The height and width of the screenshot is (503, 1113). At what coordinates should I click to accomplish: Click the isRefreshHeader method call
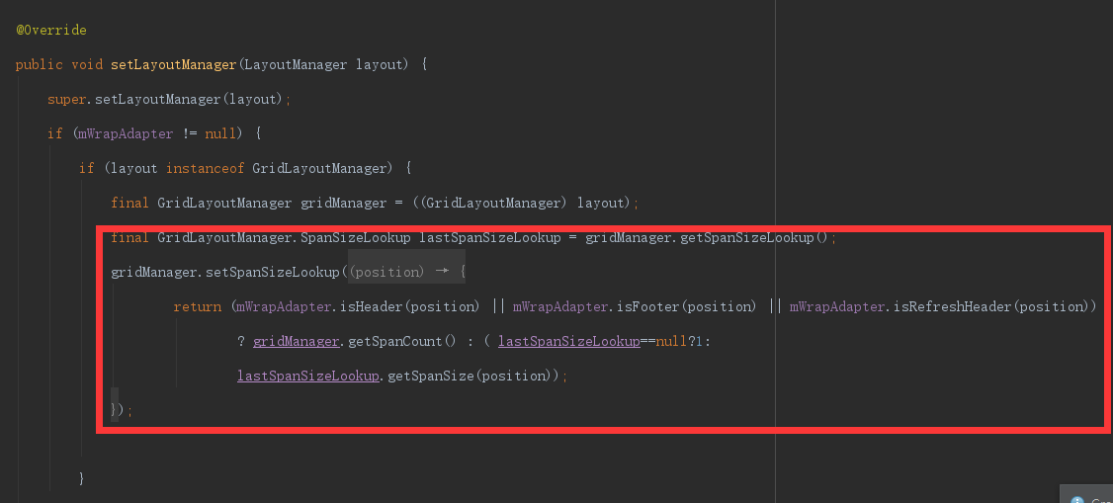pyautogui.click(x=951, y=307)
